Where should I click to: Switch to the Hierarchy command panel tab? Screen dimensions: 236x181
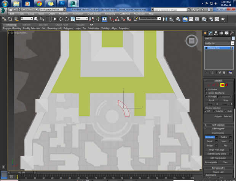click(x=216, y=33)
